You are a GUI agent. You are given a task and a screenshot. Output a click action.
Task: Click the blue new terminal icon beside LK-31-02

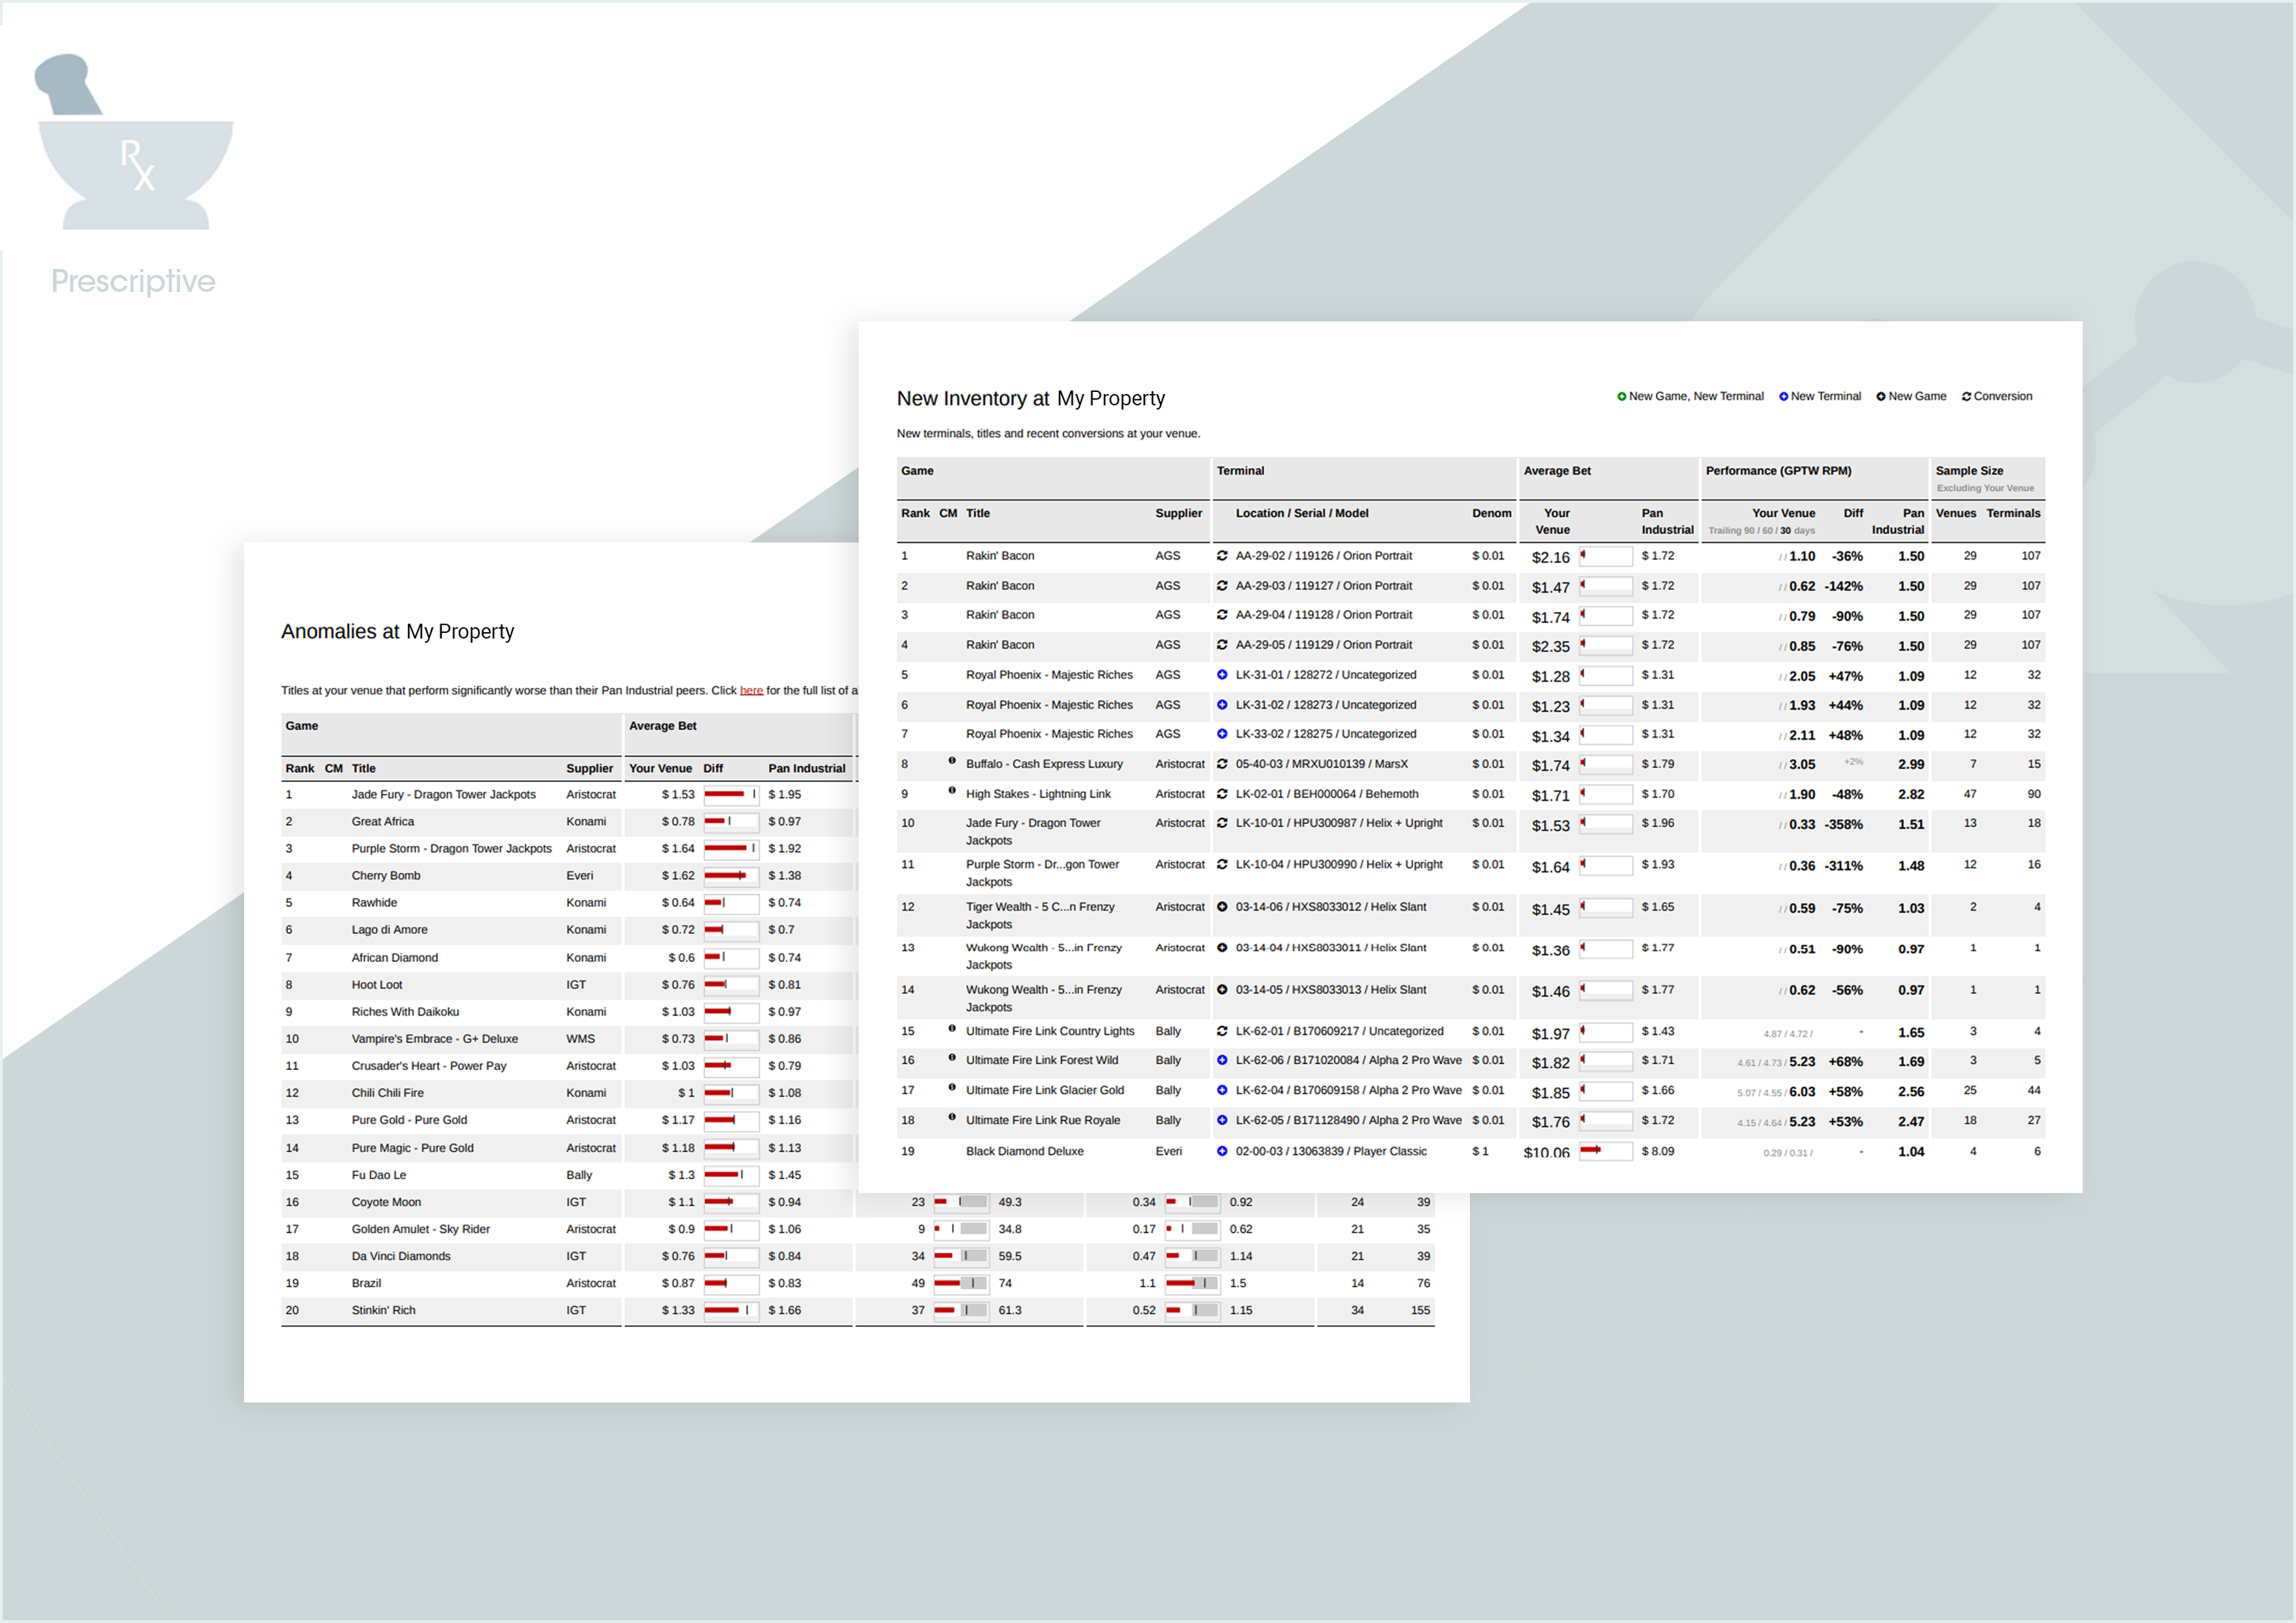point(1221,705)
